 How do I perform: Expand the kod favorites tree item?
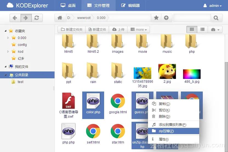8,51
